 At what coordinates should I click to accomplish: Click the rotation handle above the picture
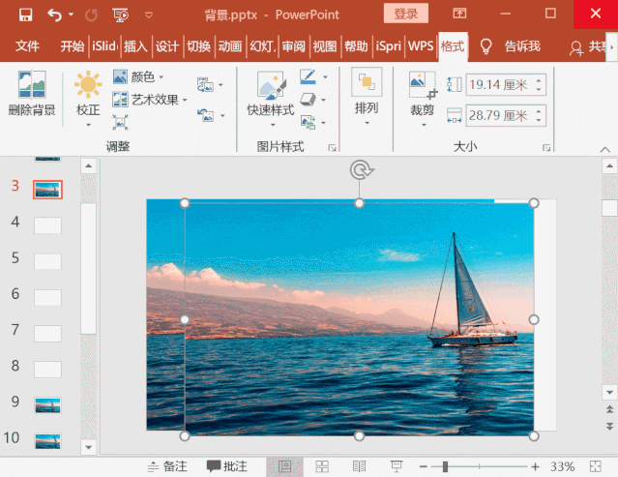pos(360,171)
